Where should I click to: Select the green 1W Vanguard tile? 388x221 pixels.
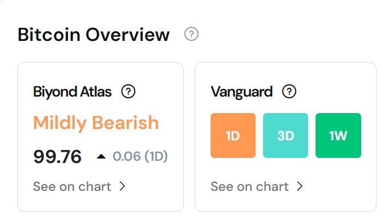(338, 136)
